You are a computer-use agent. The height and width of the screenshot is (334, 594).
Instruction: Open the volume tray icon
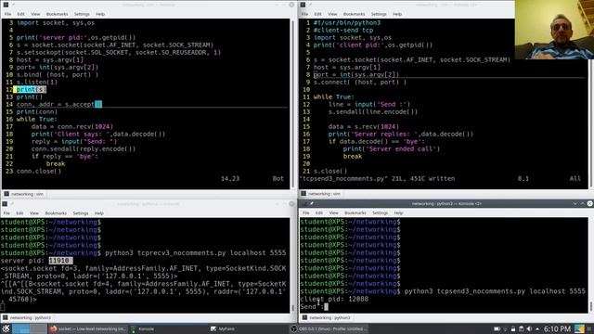[x=529, y=328]
